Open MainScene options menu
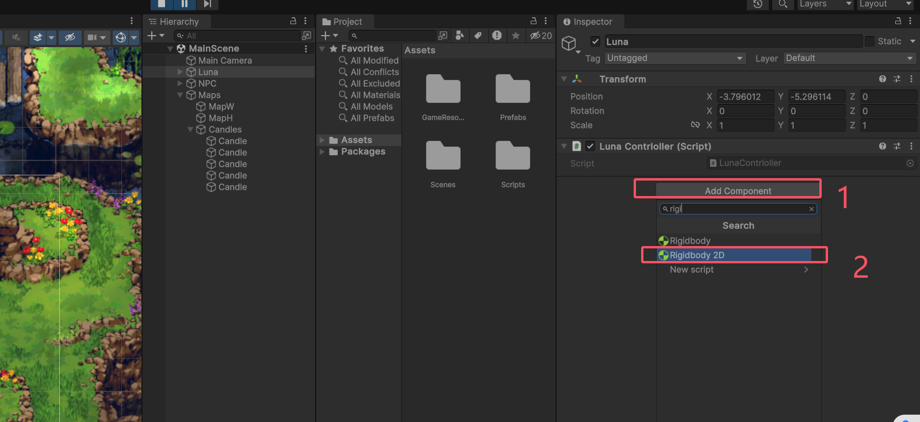 (x=305, y=49)
